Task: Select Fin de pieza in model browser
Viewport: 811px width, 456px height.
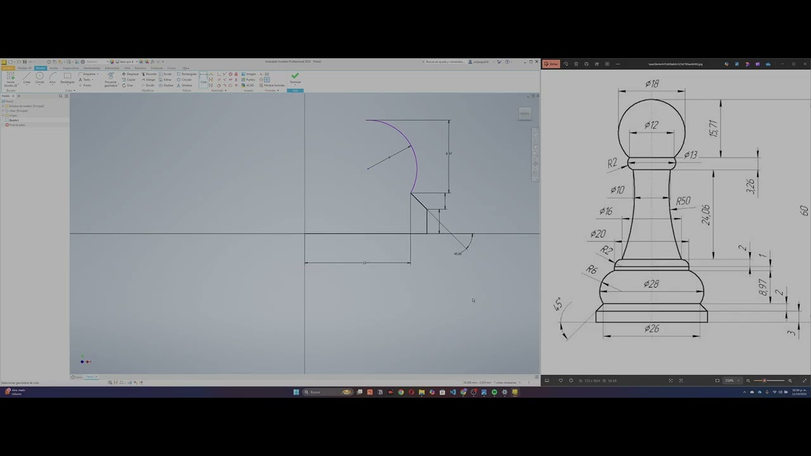Action: [x=16, y=125]
